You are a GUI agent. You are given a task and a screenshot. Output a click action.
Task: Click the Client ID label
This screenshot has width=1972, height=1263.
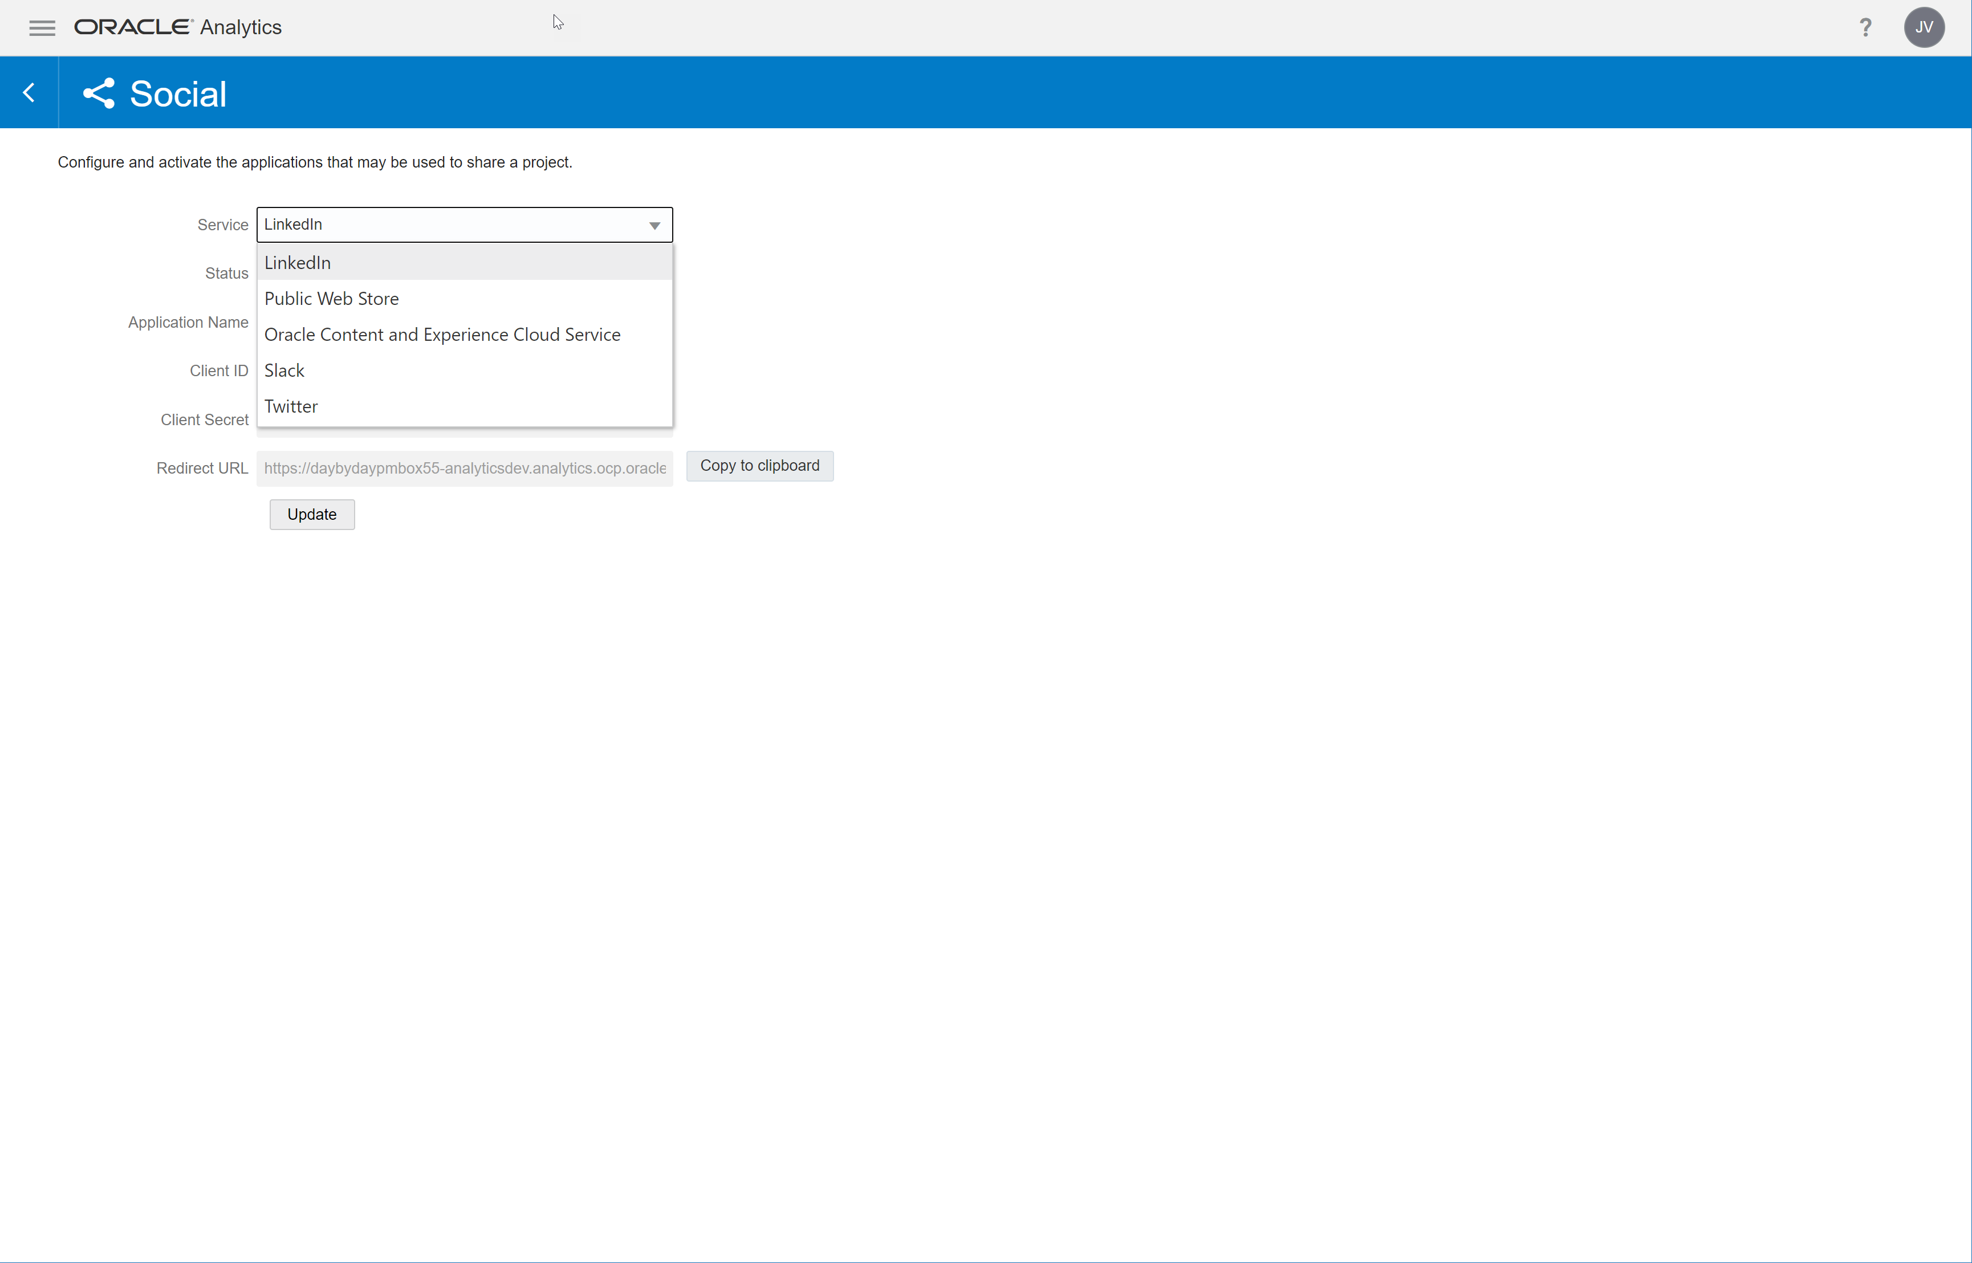(219, 370)
